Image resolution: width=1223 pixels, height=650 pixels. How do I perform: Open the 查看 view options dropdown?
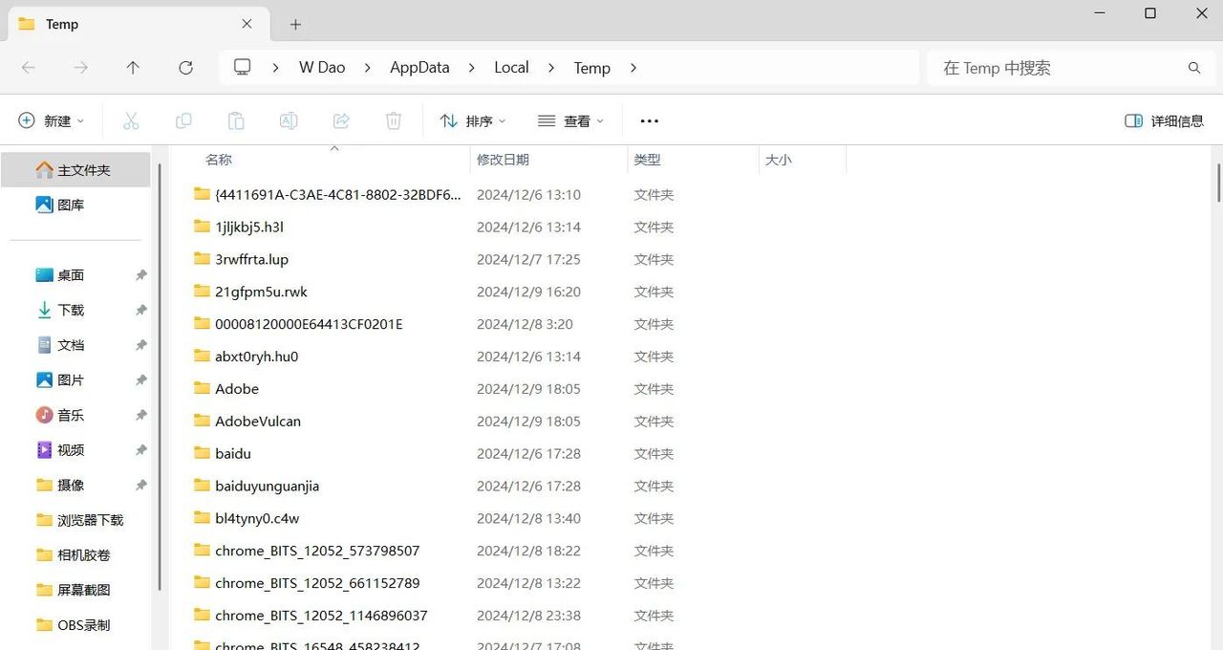tap(570, 121)
